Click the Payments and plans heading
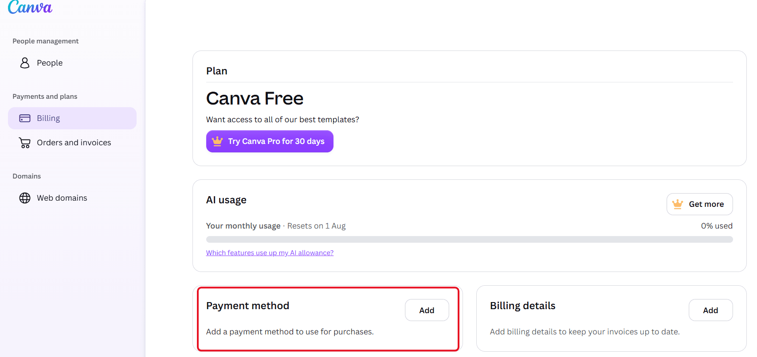Viewport: 757px width, 357px height. pyautogui.click(x=45, y=97)
